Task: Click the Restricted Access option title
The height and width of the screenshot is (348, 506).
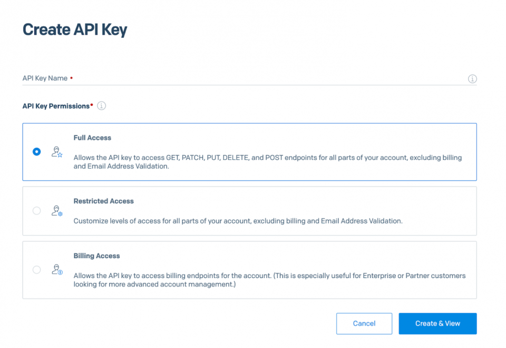Action: 103,201
